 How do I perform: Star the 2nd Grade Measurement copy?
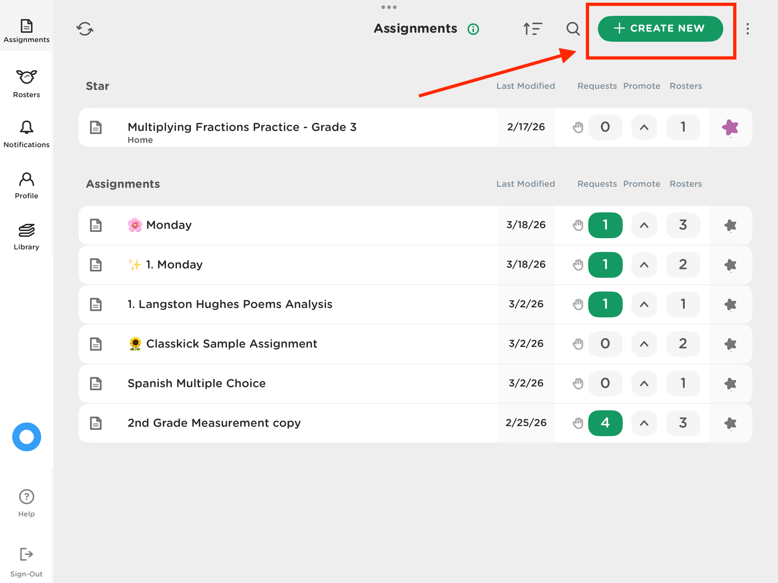click(x=730, y=423)
